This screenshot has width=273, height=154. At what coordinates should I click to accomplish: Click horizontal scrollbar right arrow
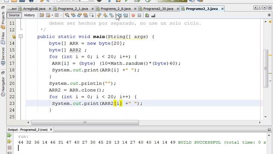click(x=260, y=122)
